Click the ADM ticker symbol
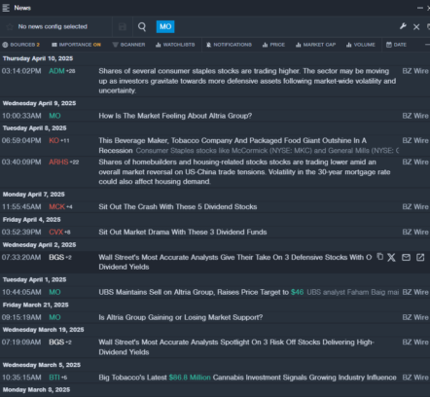The width and height of the screenshot is (430, 397). point(56,71)
